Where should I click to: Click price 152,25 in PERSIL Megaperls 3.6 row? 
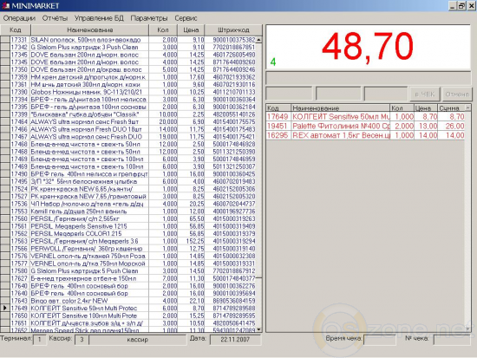point(195,241)
